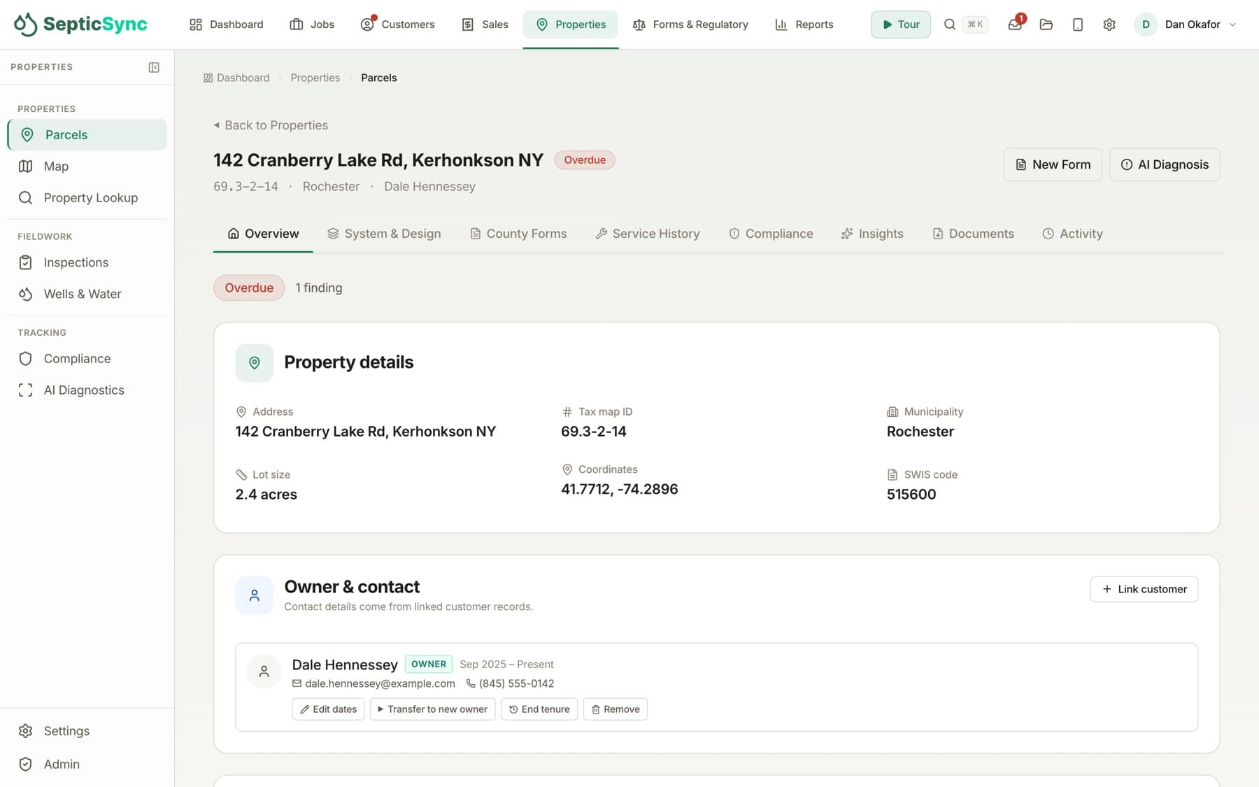Image resolution: width=1259 pixels, height=787 pixels.
Task: Click Dale Hennessey in the header subtitle
Action: (429, 187)
